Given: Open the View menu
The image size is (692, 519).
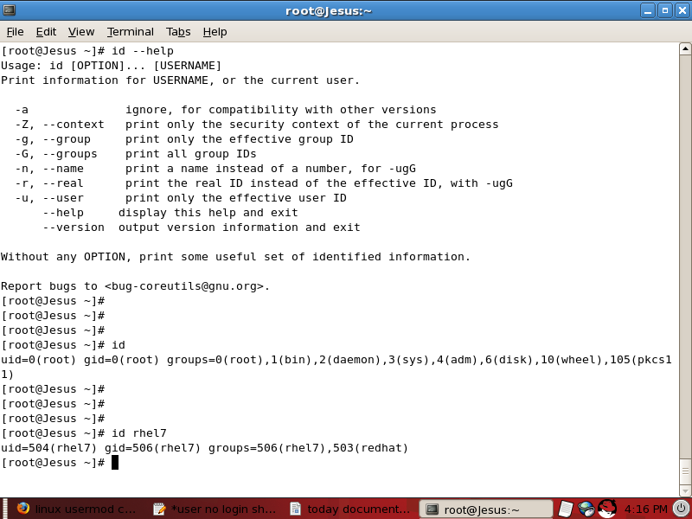Looking at the screenshot, I should [x=80, y=31].
